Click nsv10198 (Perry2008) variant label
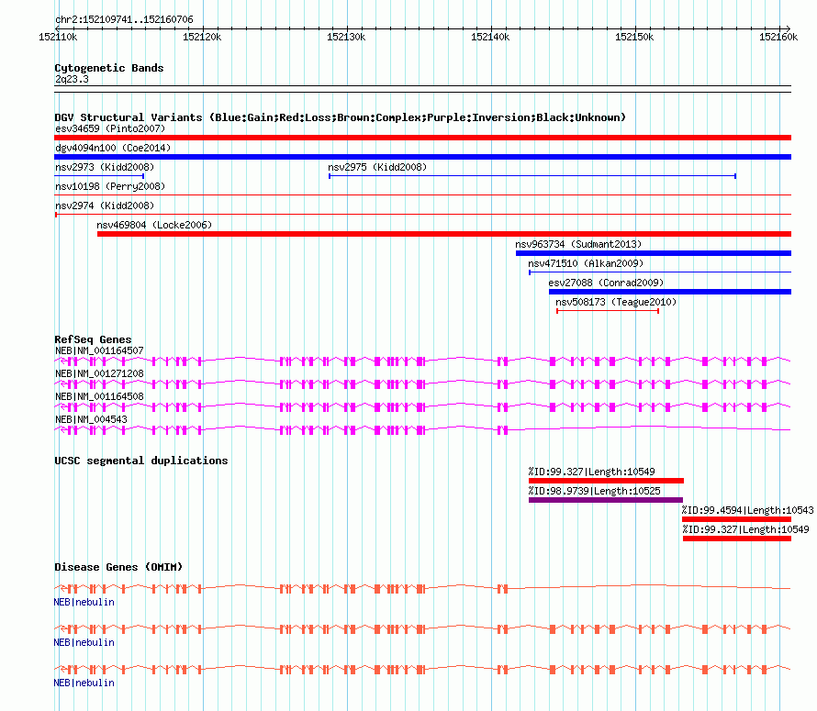Viewport: 817px width, 711px height. click(x=110, y=186)
